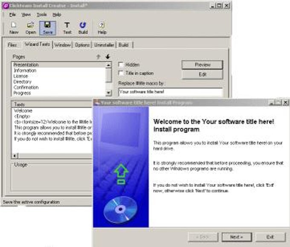Maximize the Install Creator main window

(219, 6)
